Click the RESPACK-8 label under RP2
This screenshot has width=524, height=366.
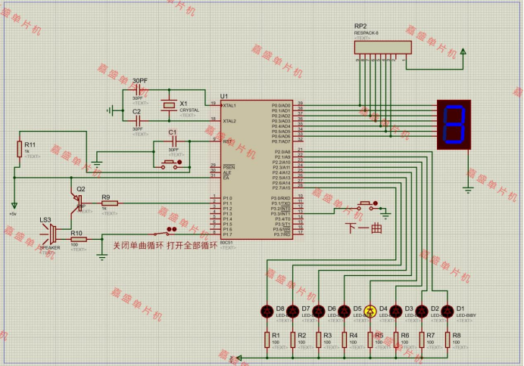pyautogui.click(x=366, y=33)
